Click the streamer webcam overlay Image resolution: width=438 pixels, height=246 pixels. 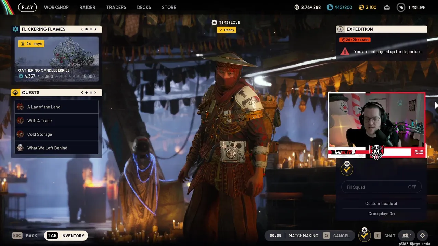tap(377, 125)
